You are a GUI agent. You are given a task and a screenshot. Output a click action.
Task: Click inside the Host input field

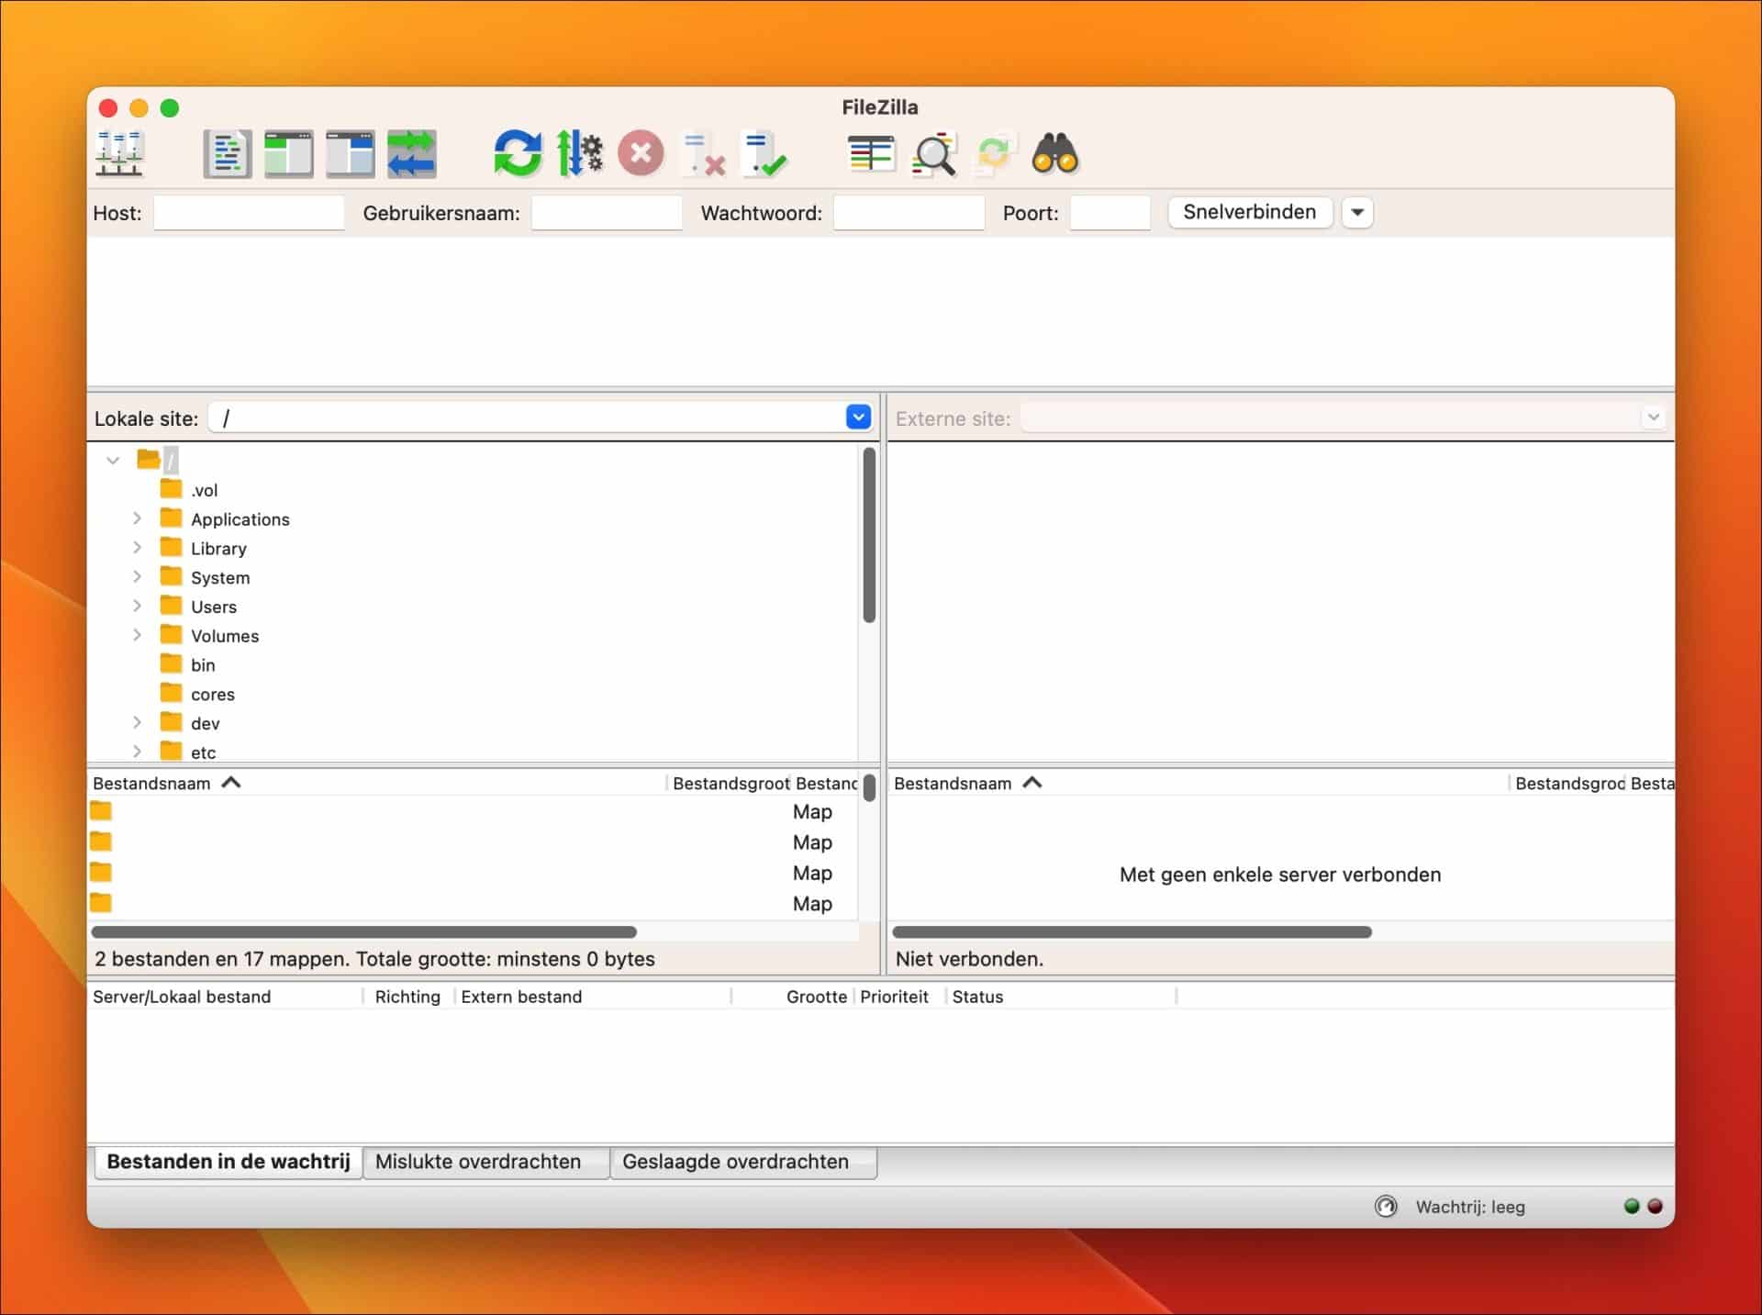click(249, 212)
